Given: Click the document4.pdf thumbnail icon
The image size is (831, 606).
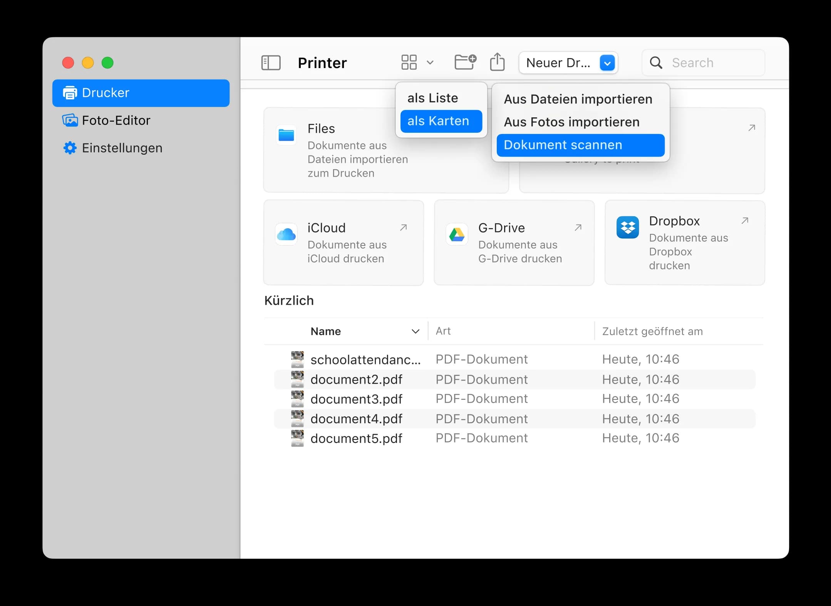Looking at the screenshot, I should click(x=297, y=419).
